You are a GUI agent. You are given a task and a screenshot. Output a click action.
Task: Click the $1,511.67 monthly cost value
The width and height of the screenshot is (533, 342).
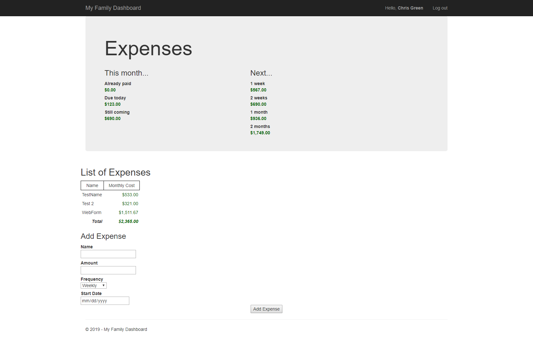pos(128,212)
